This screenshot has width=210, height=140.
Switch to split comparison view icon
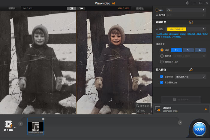tap(71, 8)
